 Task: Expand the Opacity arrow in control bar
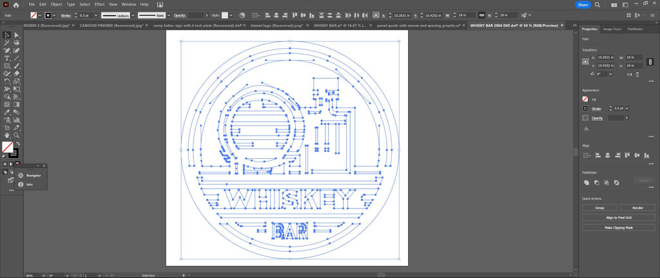click(206, 15)
